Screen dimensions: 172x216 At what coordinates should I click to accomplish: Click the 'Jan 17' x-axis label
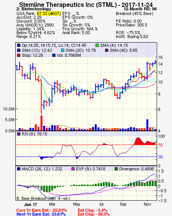pos(31,204)
